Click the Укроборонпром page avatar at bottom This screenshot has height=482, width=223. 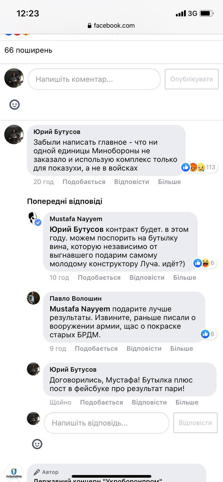pos(13,472)
